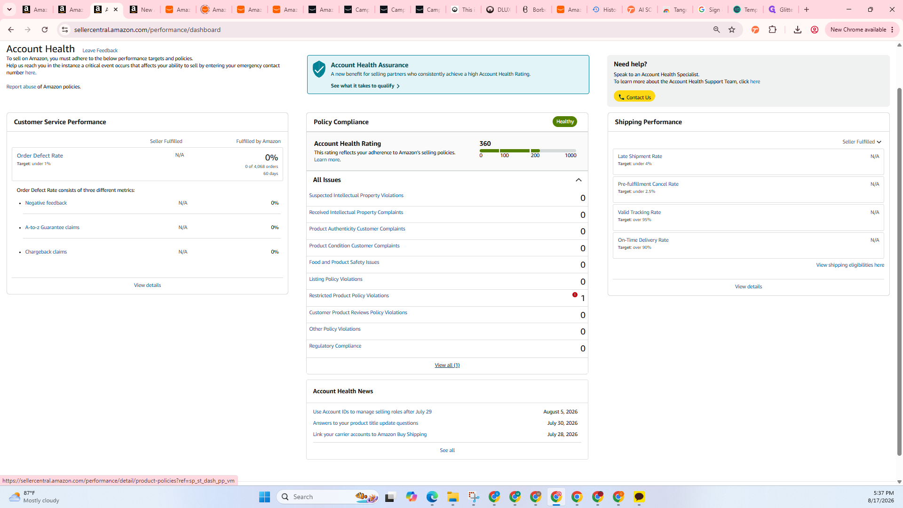Click the Contact Us button
This screenshot has height=508, width=903.
pos(634,97)
